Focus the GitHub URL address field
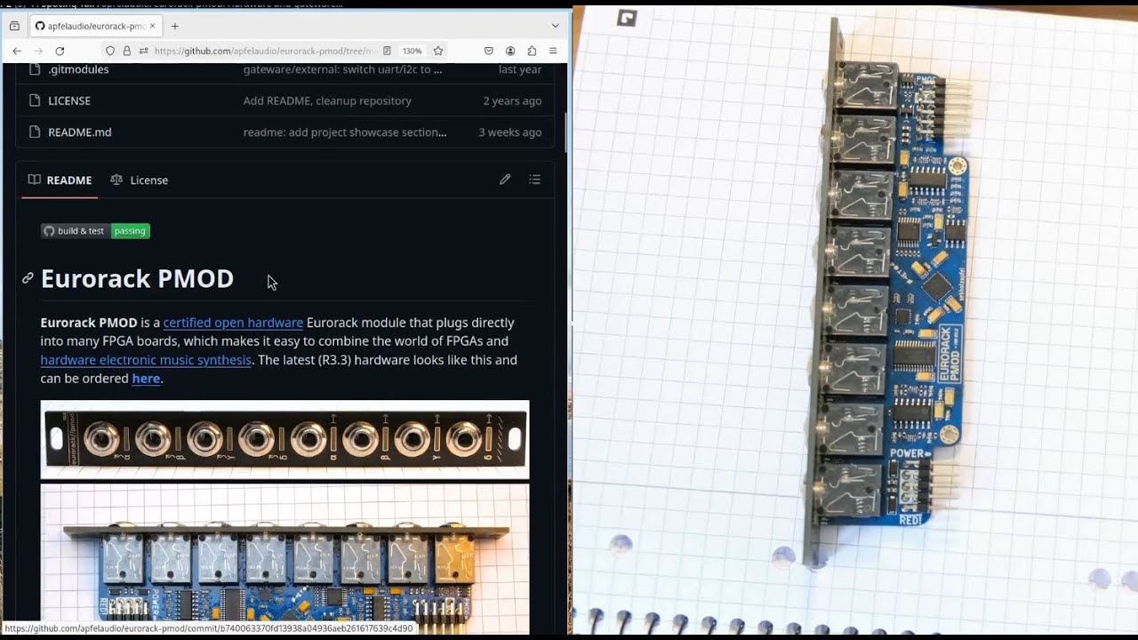This screenshot has height=640, width=1138. pyautogui.click(x=265, y=51)
